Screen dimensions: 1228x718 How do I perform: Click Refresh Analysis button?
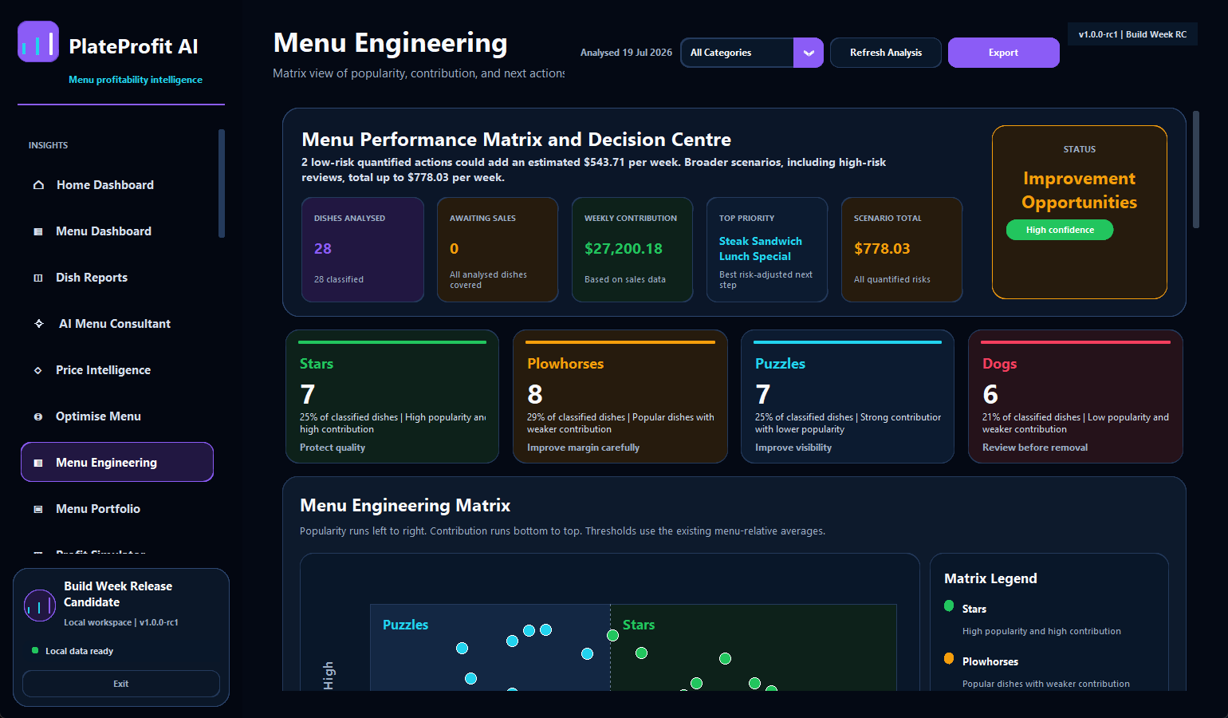(886, 53)
